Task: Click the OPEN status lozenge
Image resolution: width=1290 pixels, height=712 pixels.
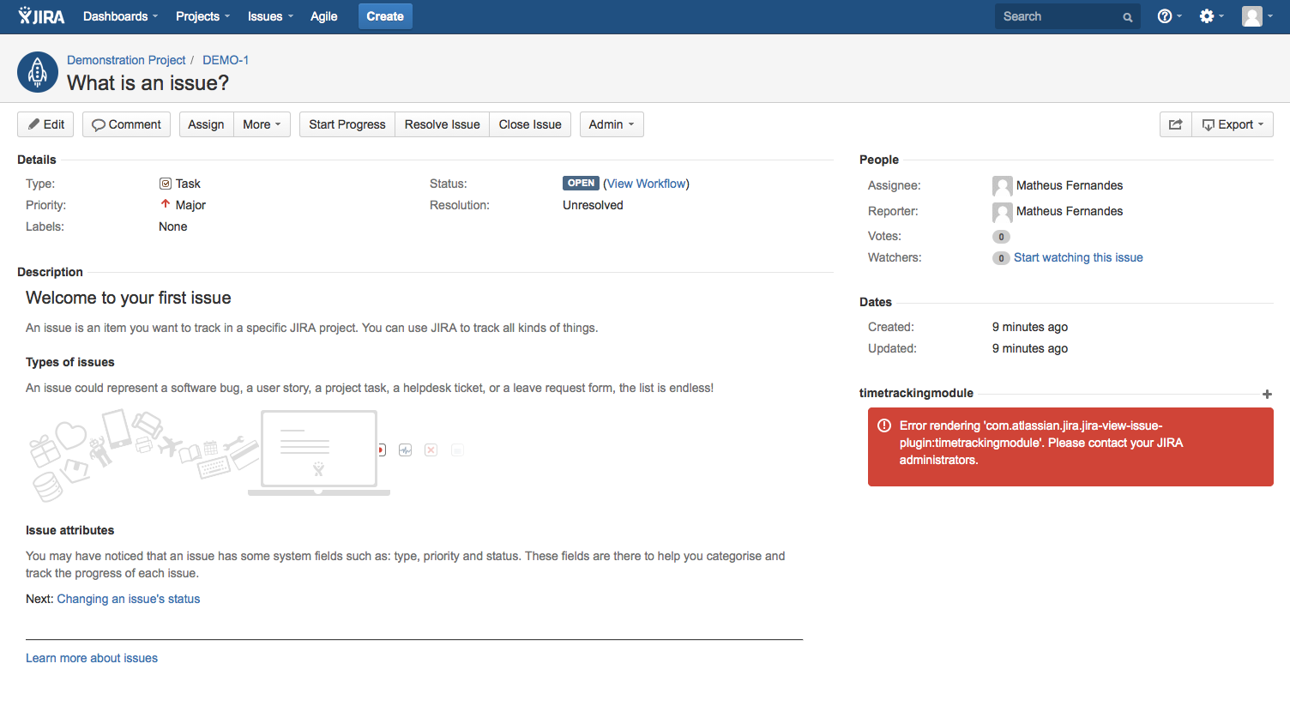Action: point(581,183)
